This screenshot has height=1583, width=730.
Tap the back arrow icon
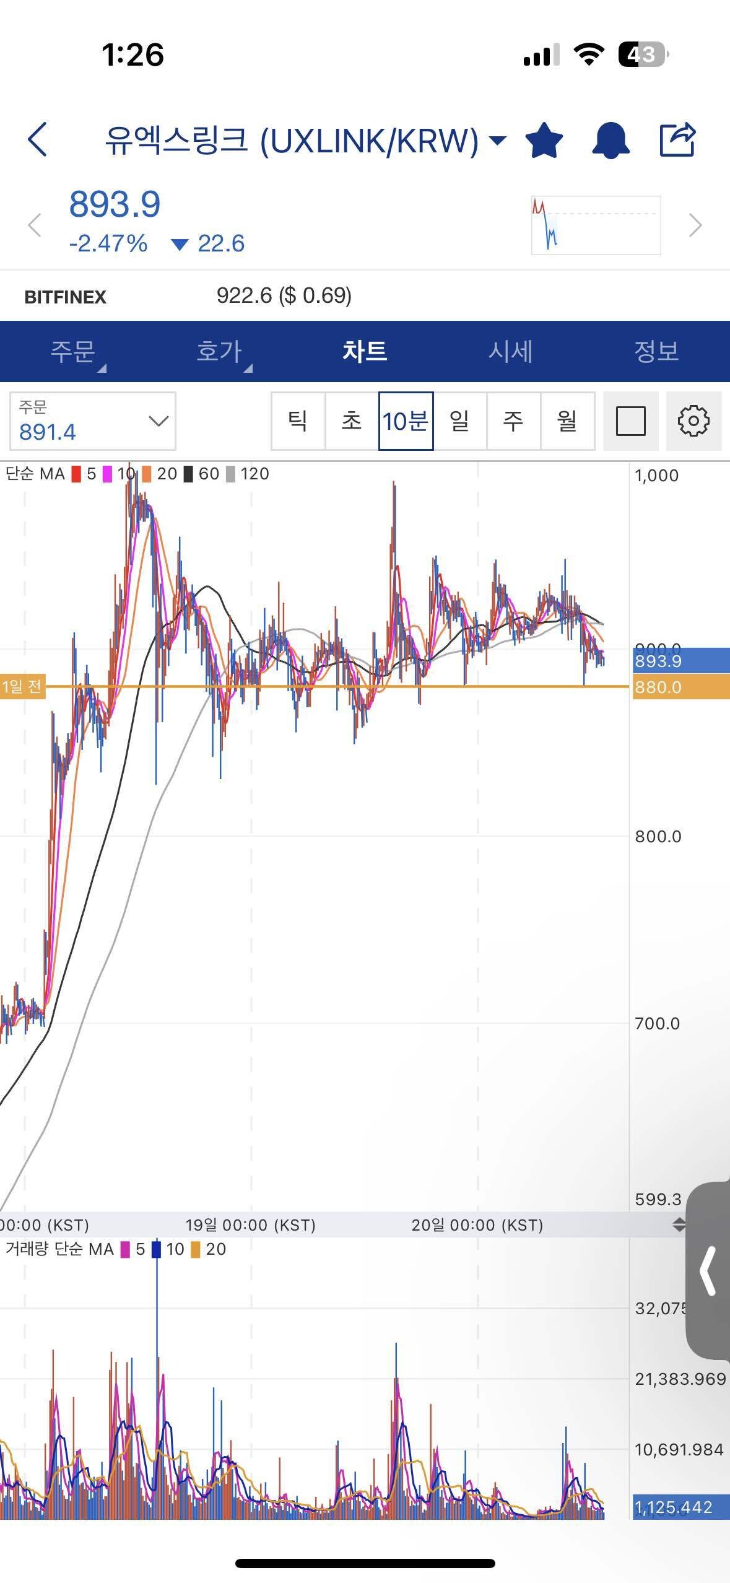(38, 139)
